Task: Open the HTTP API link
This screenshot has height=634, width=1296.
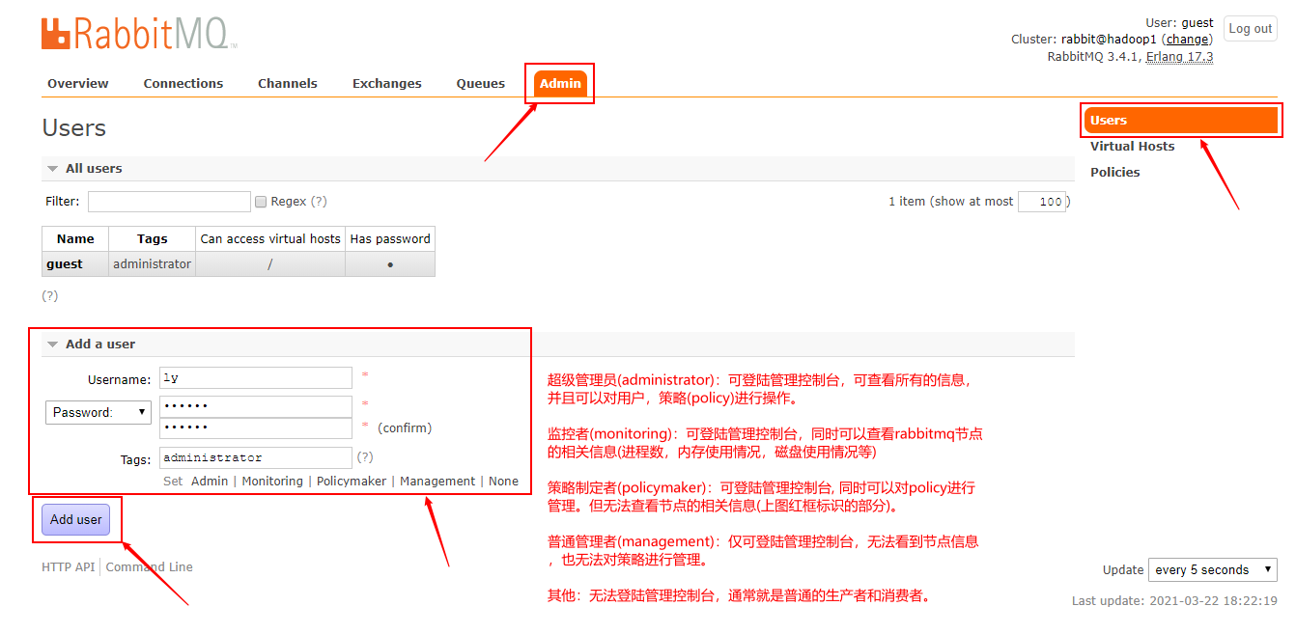Action: click(69, 567)
